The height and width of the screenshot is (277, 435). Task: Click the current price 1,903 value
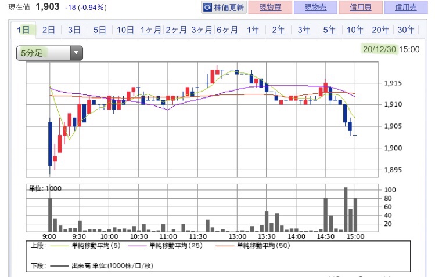(x=48, y=6)
